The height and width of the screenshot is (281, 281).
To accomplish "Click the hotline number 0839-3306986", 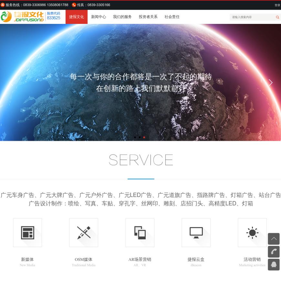I will (35, 5).
